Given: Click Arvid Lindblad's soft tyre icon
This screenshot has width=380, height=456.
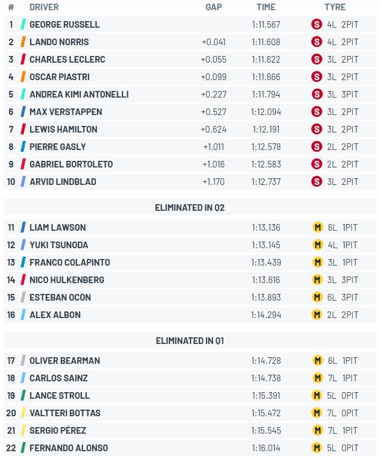Looking at the screenshot, I should coord(317,181).
